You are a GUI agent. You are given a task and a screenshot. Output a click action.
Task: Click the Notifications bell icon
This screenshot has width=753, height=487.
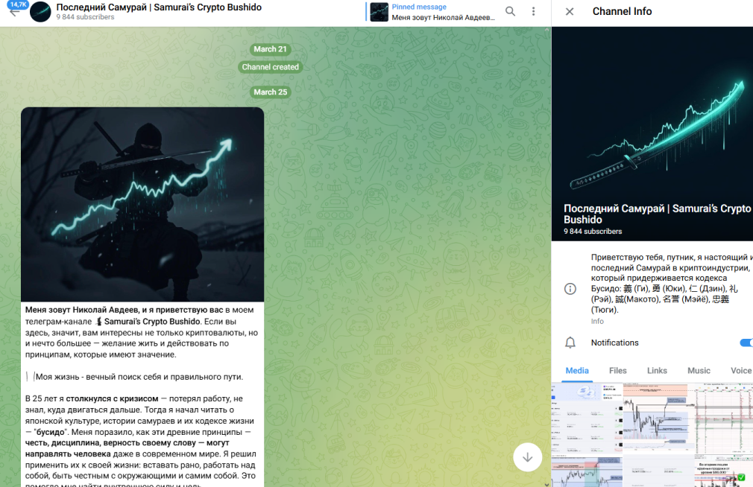[x=570, y=343]
